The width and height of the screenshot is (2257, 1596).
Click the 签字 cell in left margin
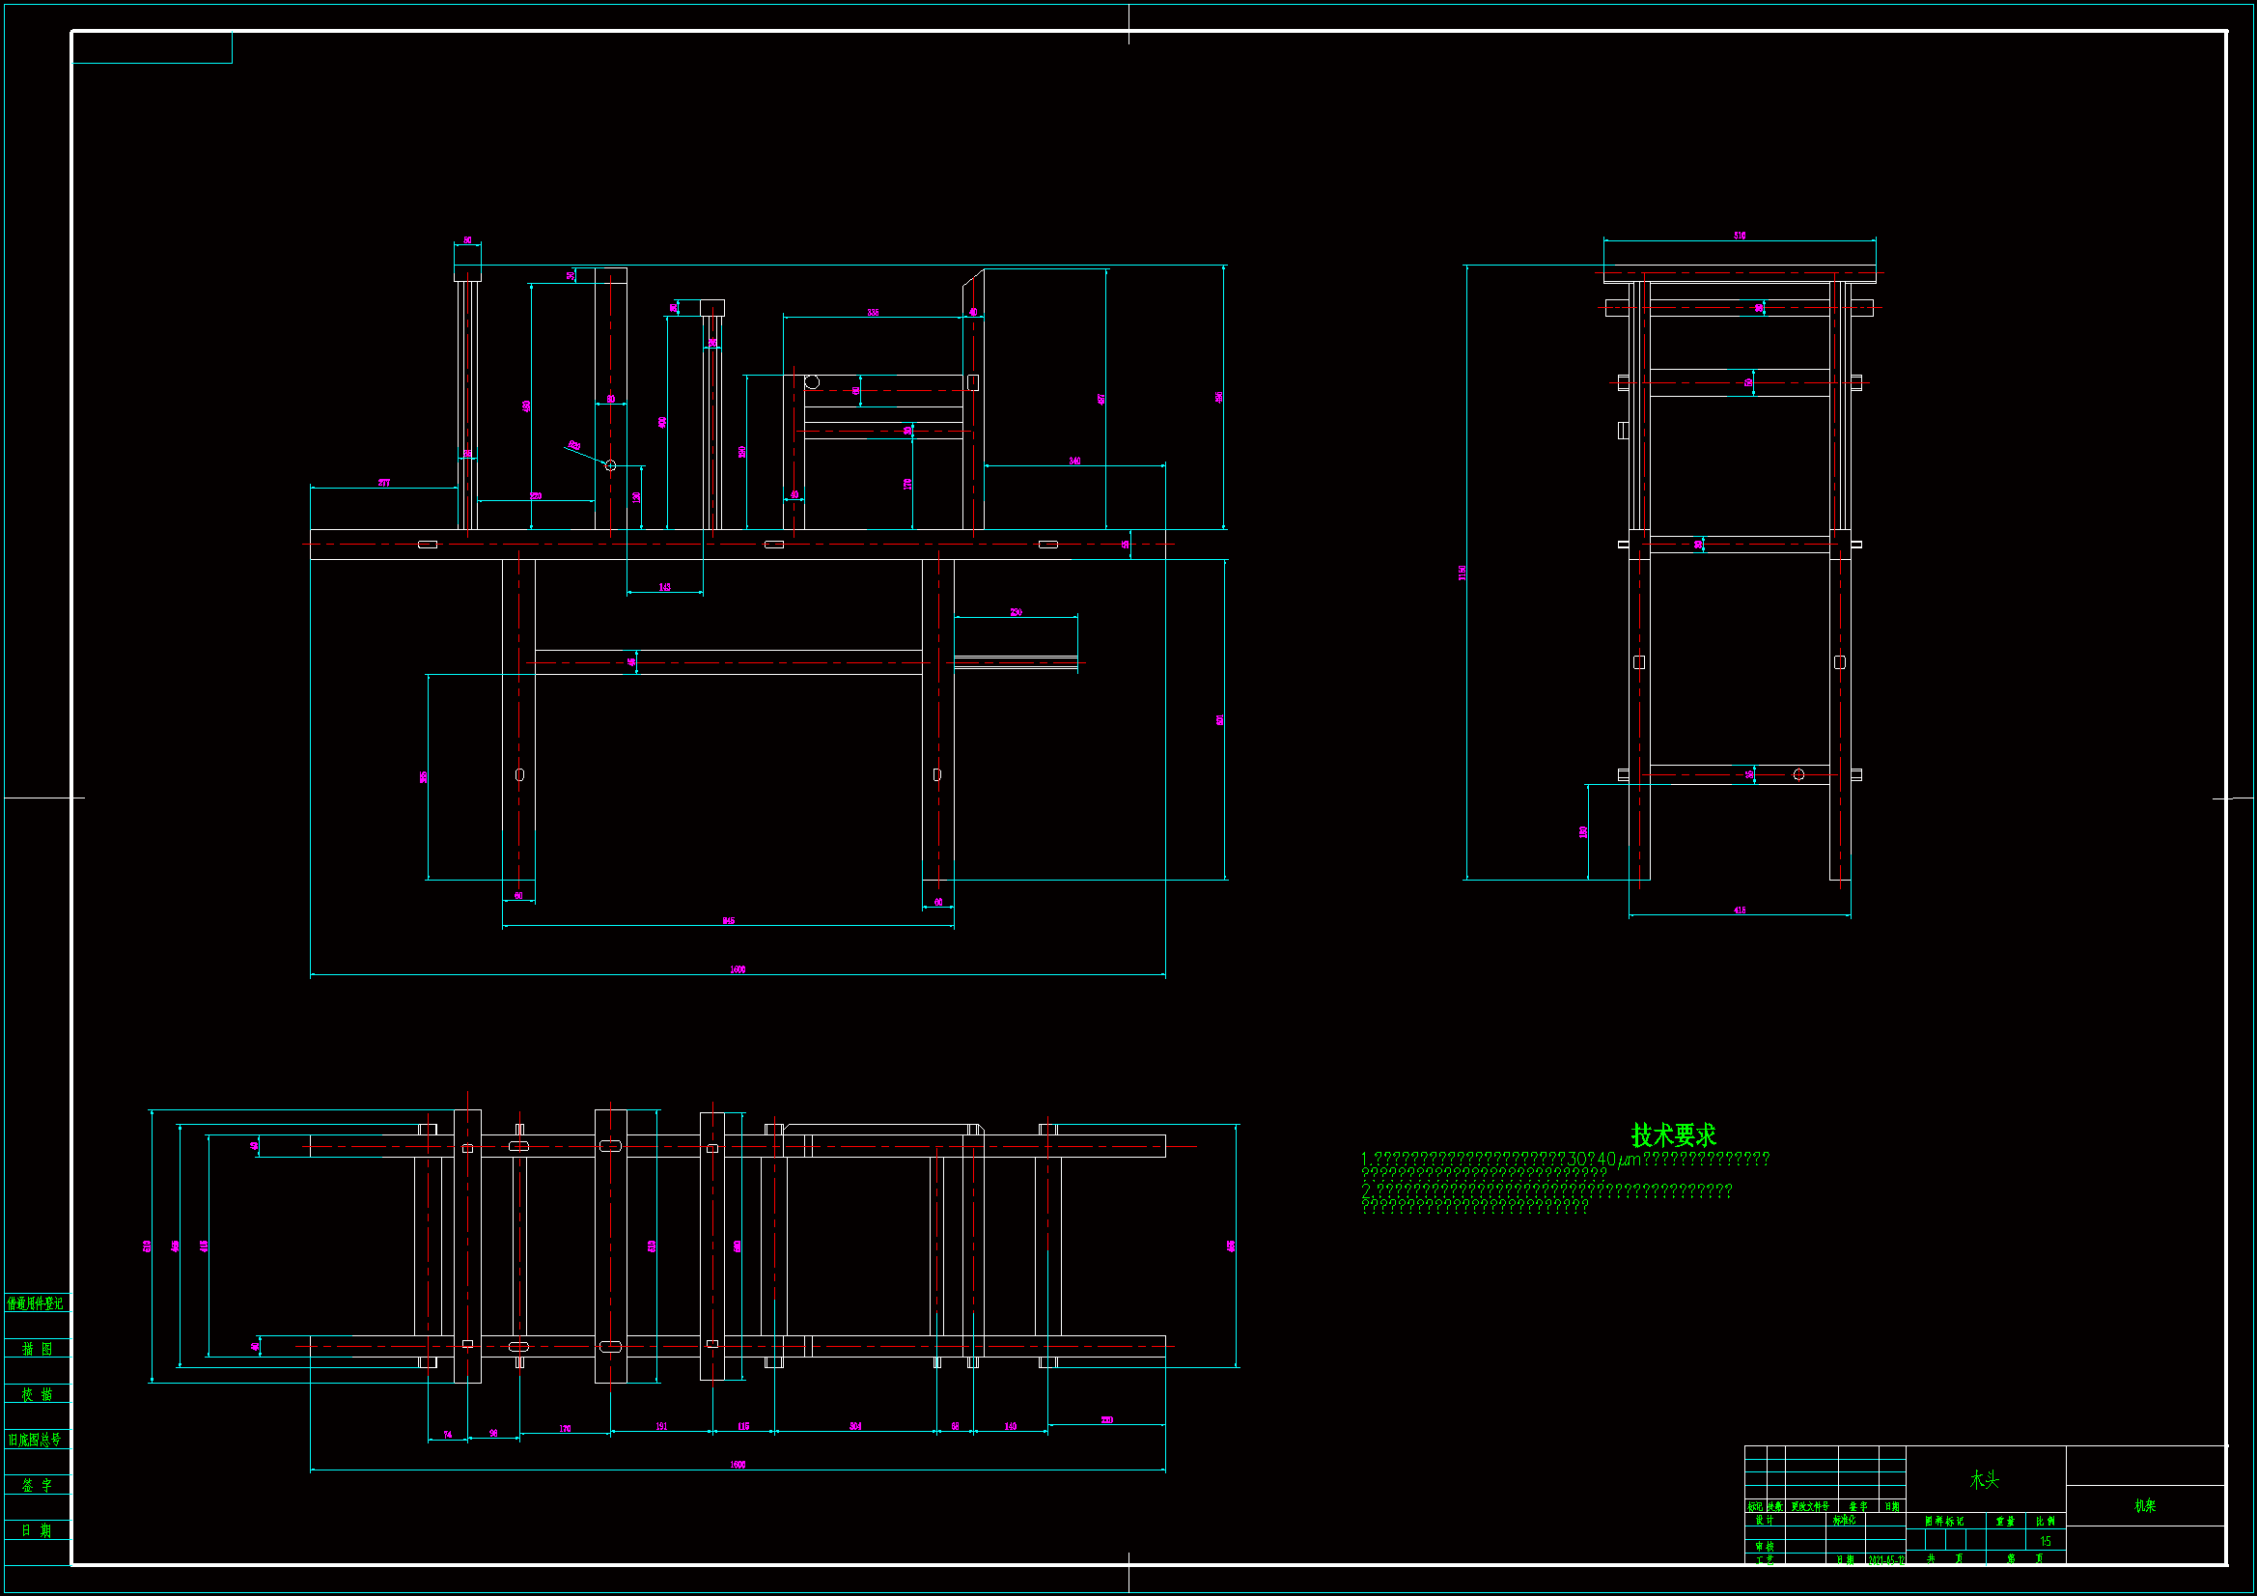click(38, 1485)
